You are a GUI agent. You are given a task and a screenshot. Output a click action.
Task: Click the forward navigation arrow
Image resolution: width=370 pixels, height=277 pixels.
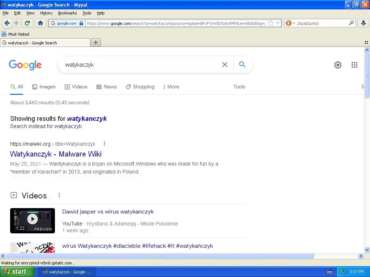point(16,23)
